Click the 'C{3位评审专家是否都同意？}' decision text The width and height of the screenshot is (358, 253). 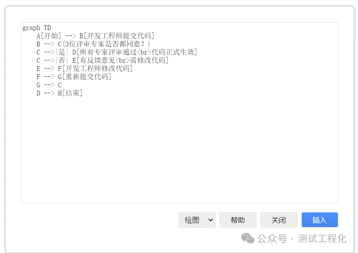[104, 44]
